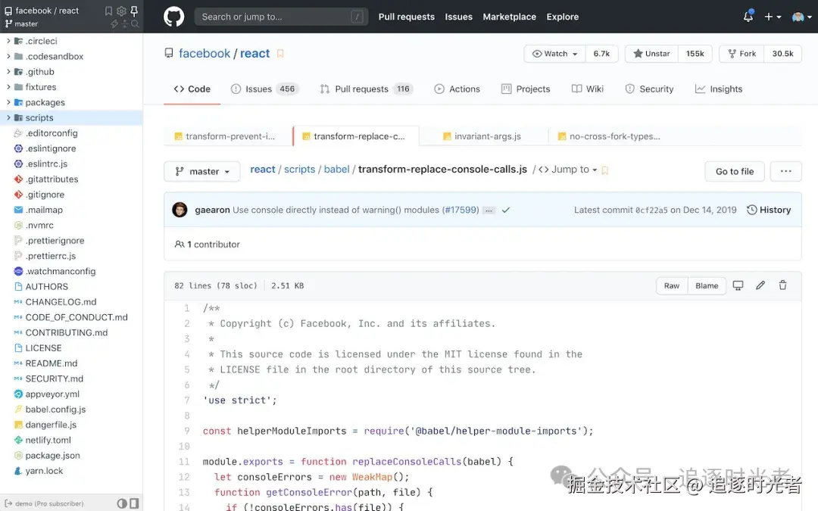Open the Insights tab
Screen dimensions: 818x511
pyautogui.click(x=719, y=89)
